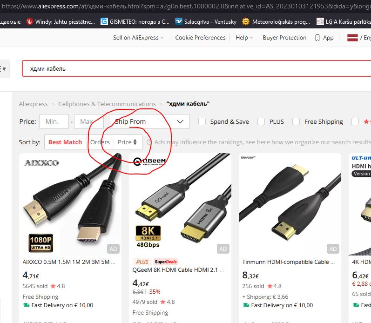
Task: Sort results by Orders
Action: click(x=100, y=142)
